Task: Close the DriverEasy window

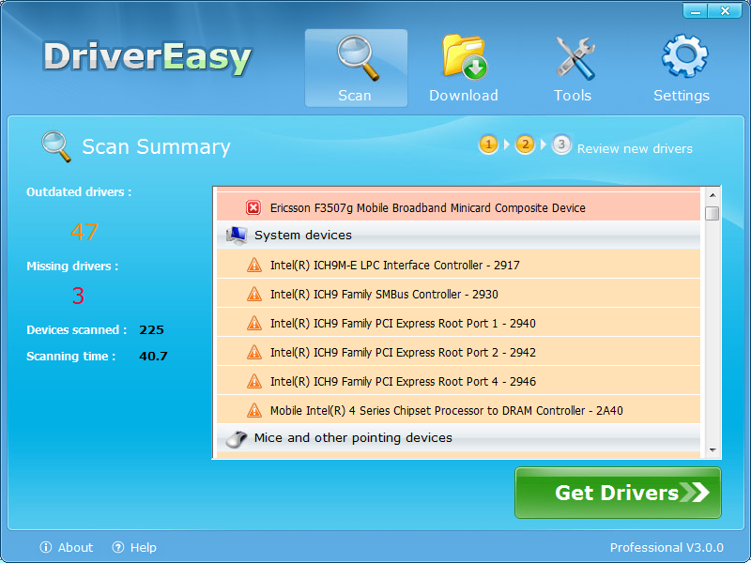Action: (725, 10)
